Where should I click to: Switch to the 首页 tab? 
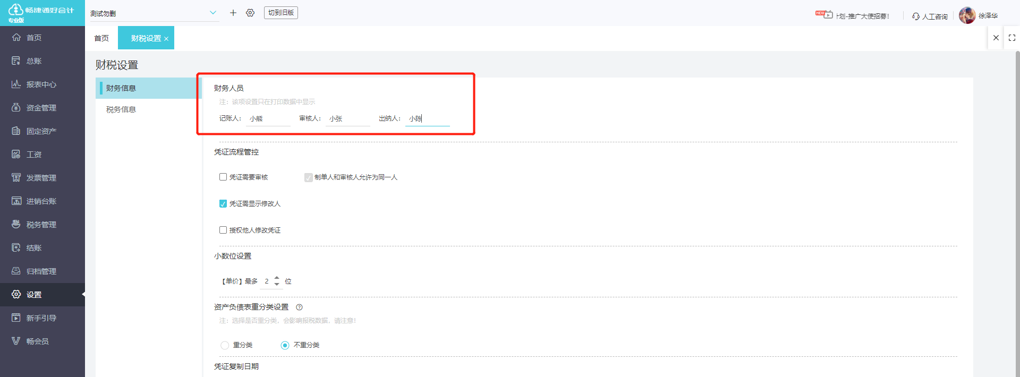pos(101,38)
